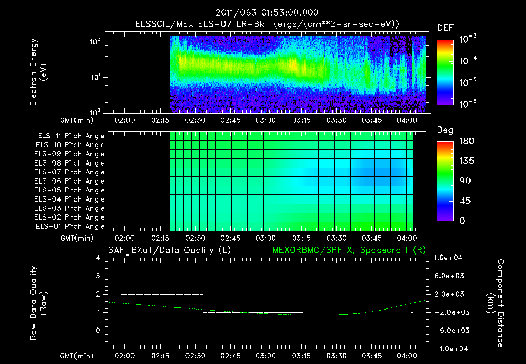Click the 3 tick on data quality axis
Viewport: 526px width, 364px height.
coord(98,276)
